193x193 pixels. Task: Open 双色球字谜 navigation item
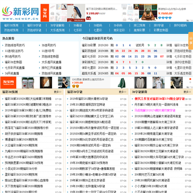[34, 30]
